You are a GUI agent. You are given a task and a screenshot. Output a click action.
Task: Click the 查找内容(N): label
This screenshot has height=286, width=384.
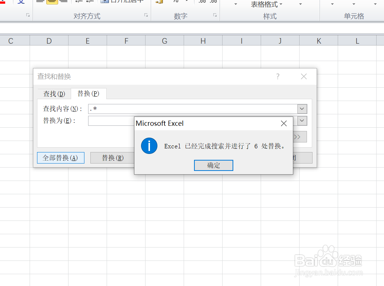(x=63, y=109)
